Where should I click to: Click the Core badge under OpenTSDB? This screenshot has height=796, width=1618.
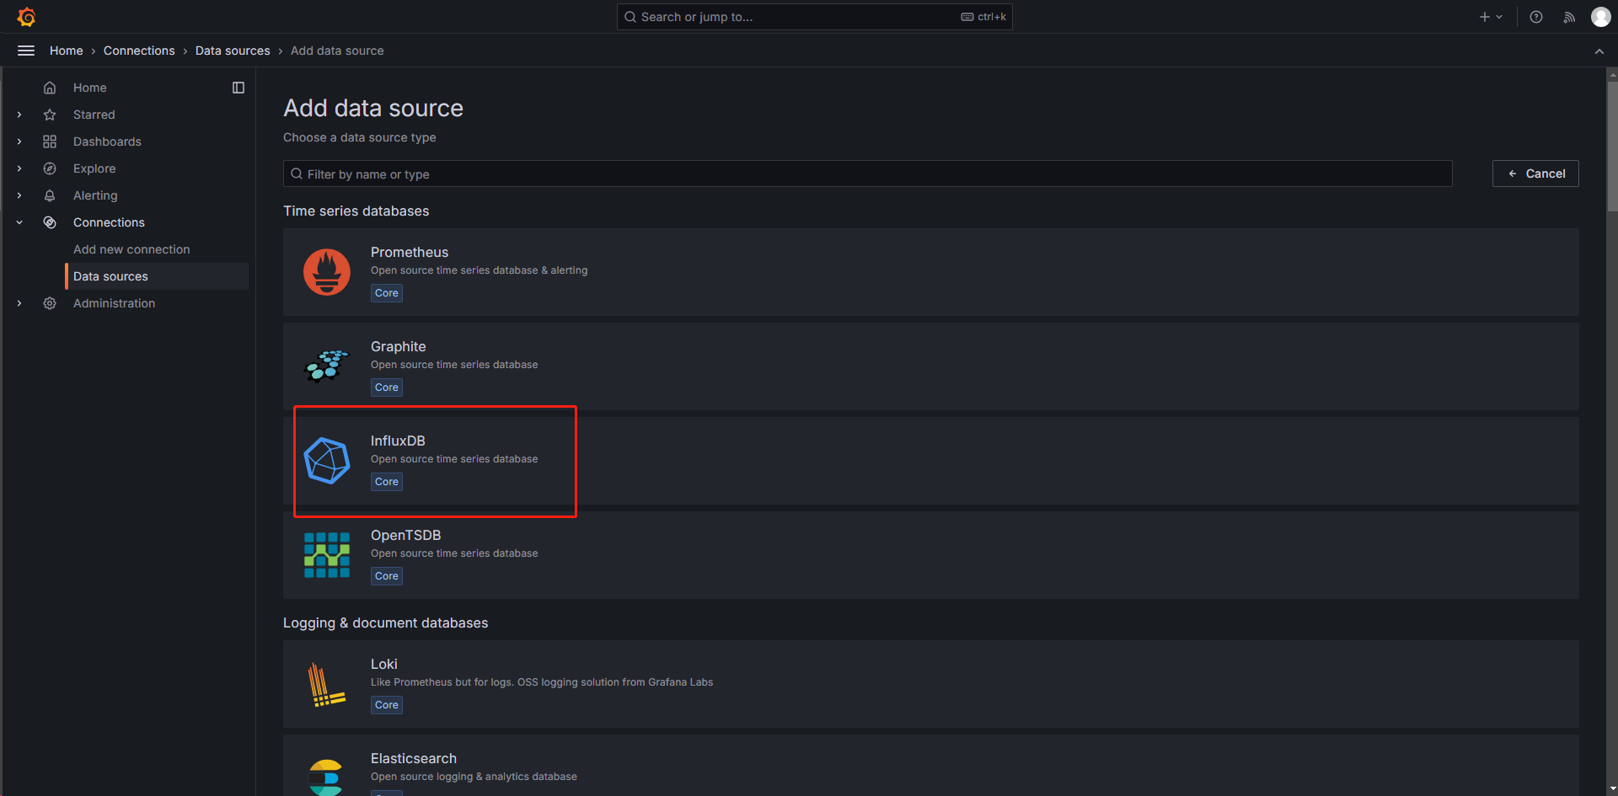387,576
